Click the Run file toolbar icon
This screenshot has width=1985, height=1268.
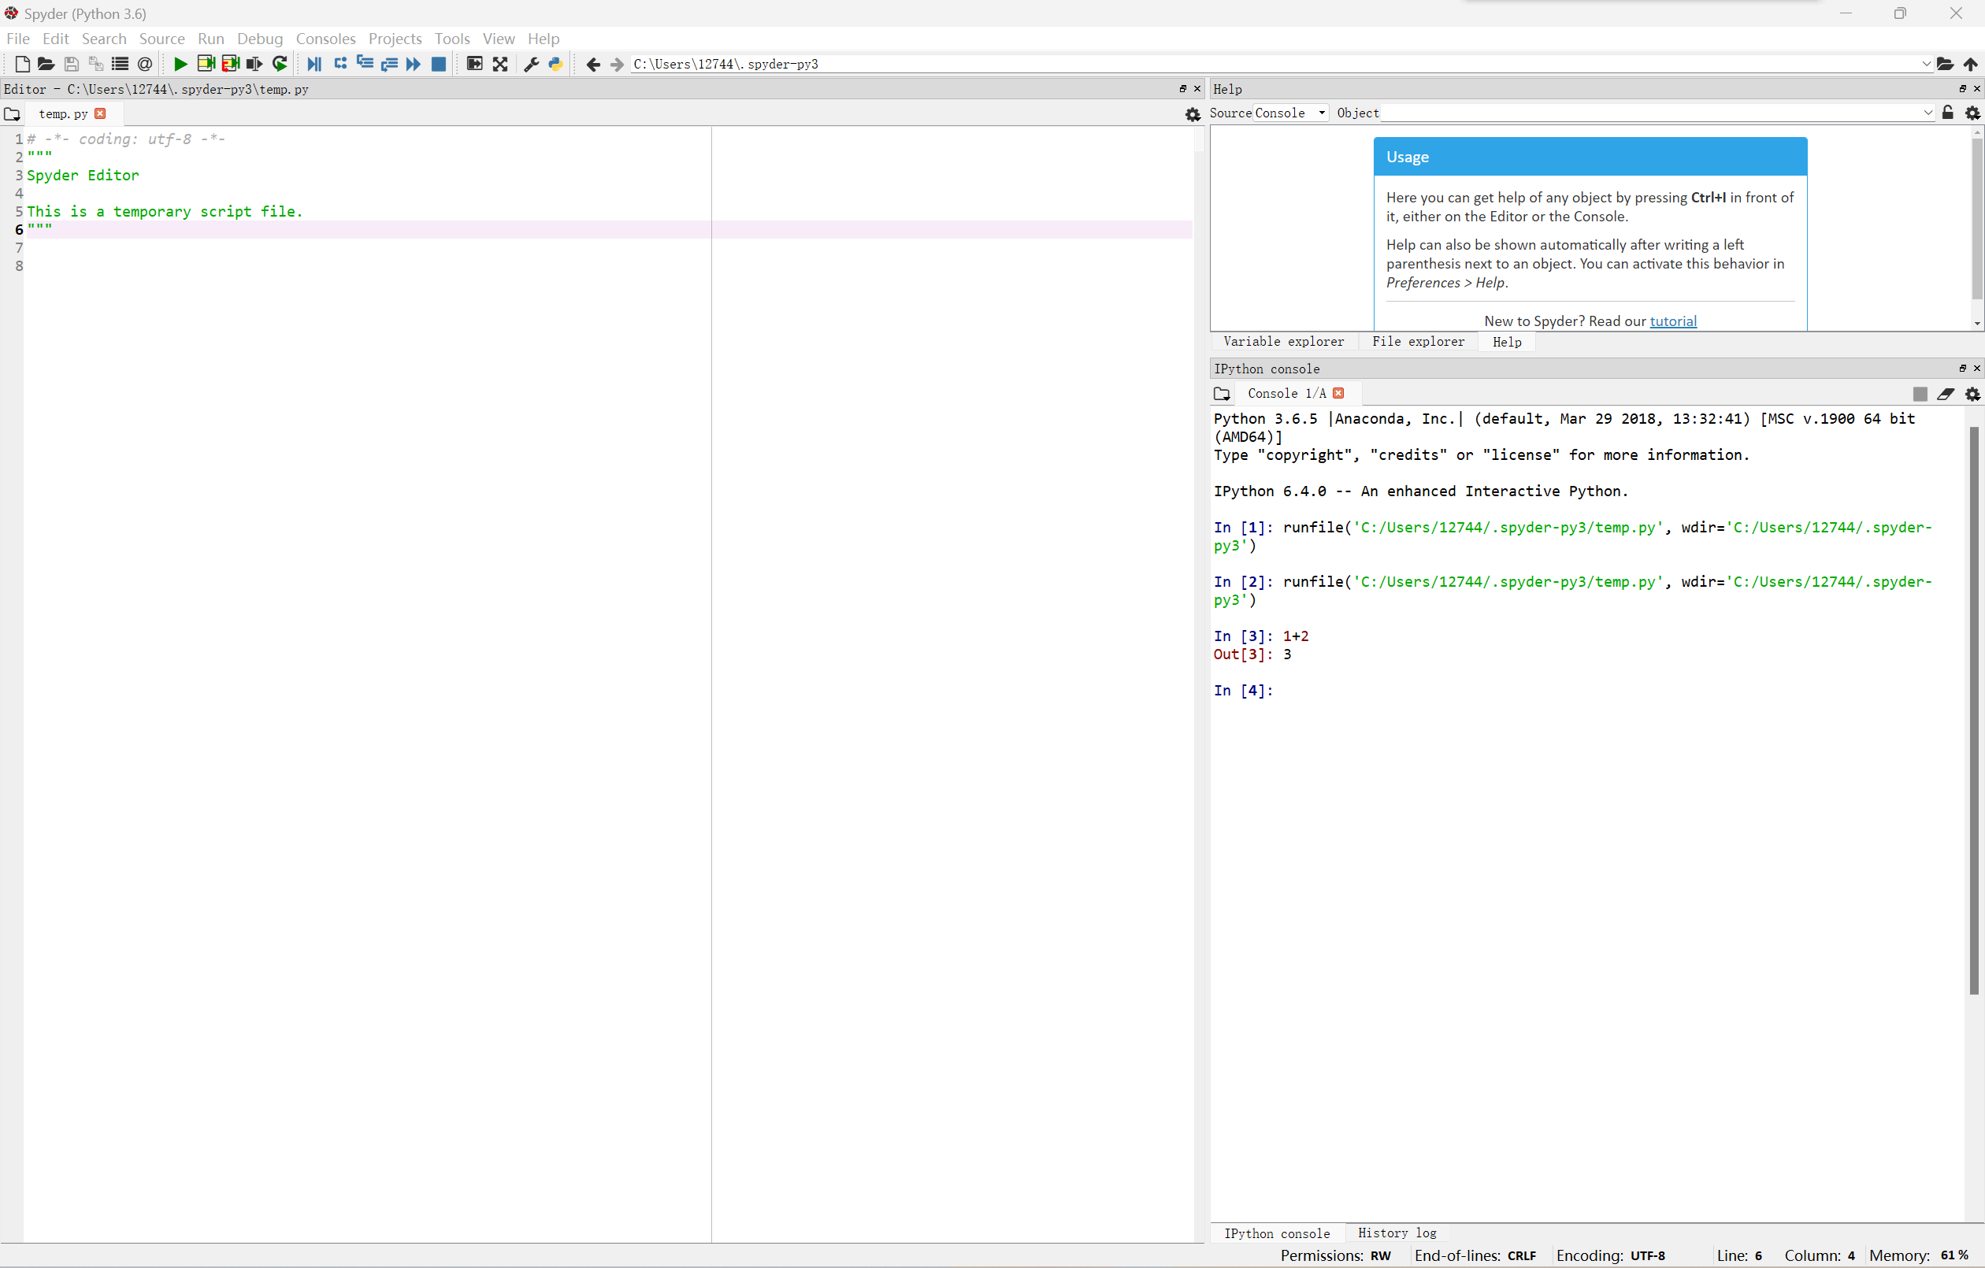pos(180,64)
